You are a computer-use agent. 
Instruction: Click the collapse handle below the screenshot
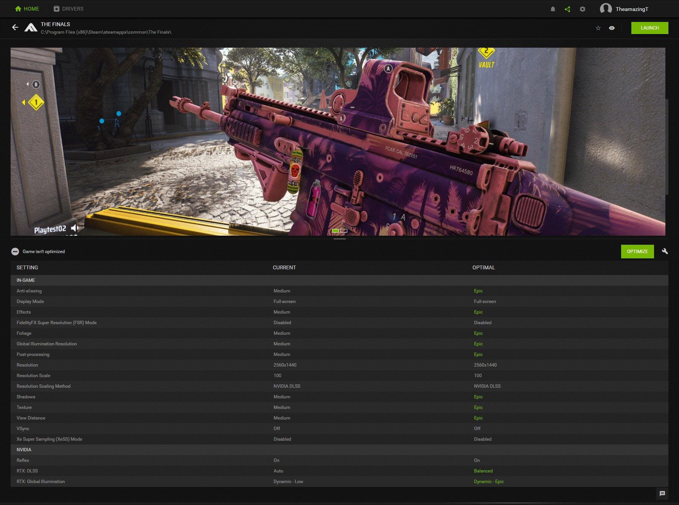(340, 239)
